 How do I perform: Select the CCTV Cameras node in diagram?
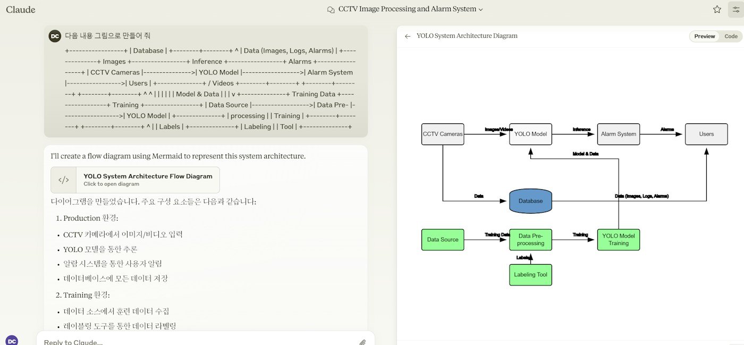coord(443,134)
